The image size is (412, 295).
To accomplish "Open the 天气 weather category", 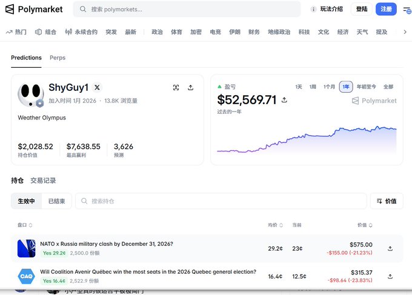I will [362, 32].
